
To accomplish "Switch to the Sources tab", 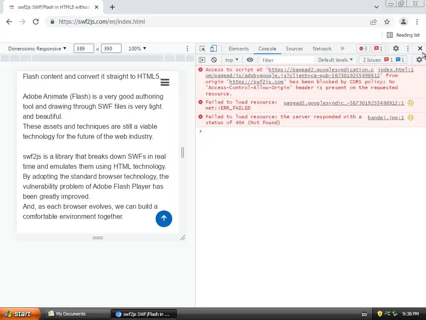I will tap(294, 48).
